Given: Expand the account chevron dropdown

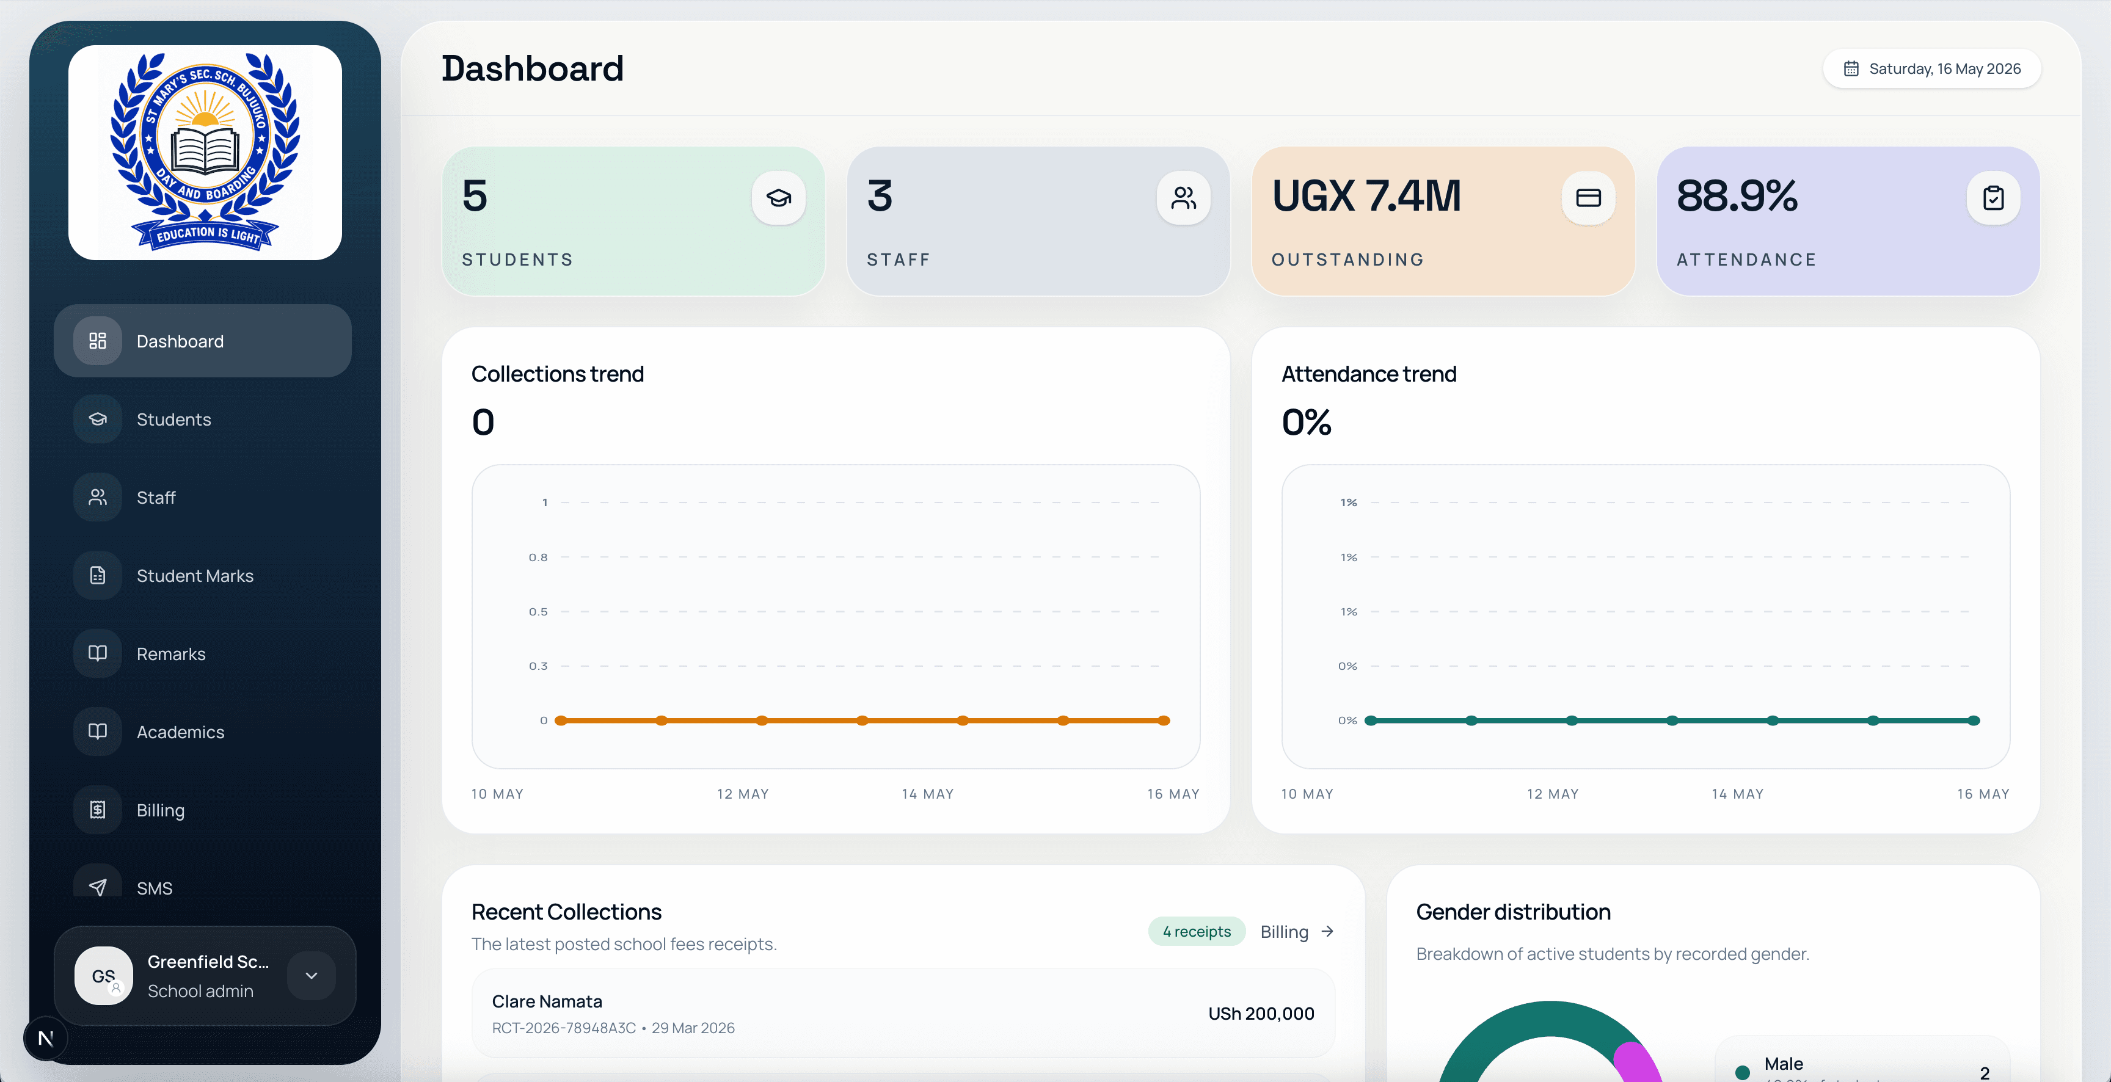Looking at the screenshot, I should [x=312, y=976].
